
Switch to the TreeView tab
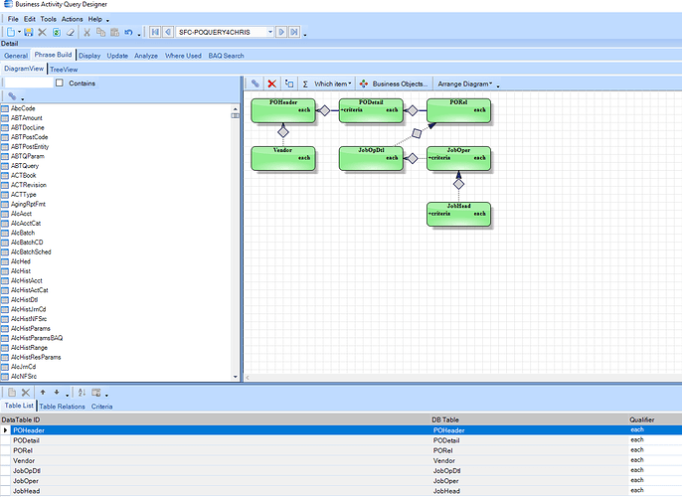(64, 70)
